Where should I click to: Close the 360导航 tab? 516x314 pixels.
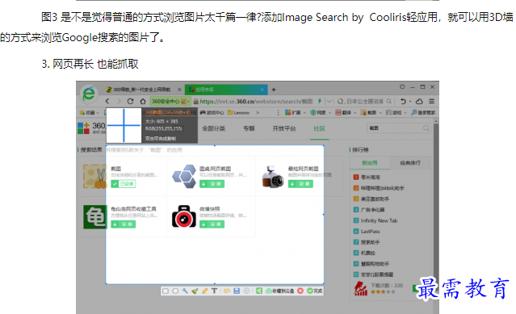click(179, 90)
